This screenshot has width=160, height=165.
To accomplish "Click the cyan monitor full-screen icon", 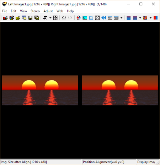I will 85,18.
